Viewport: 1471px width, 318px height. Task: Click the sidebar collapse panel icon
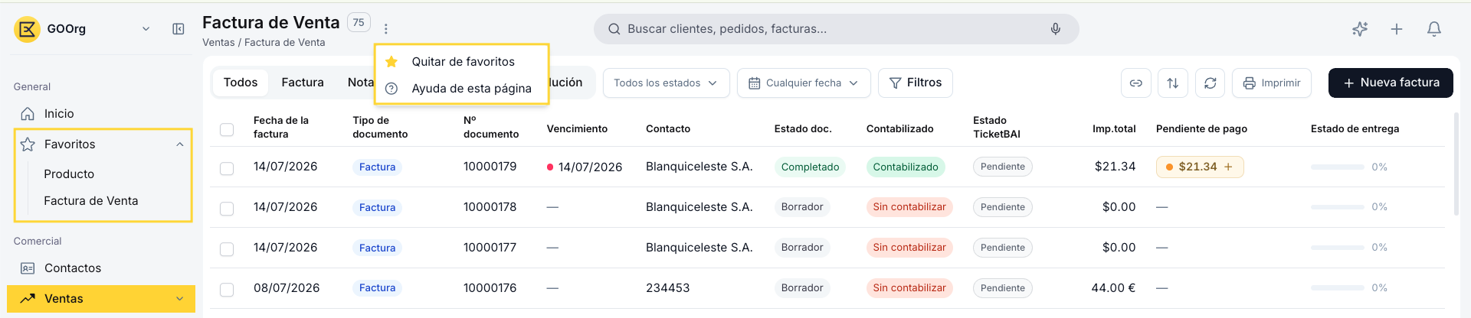(179, 29)
